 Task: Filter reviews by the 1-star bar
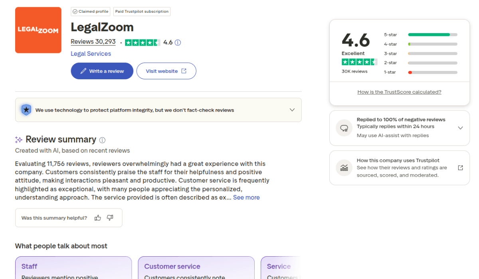(433, 72)
